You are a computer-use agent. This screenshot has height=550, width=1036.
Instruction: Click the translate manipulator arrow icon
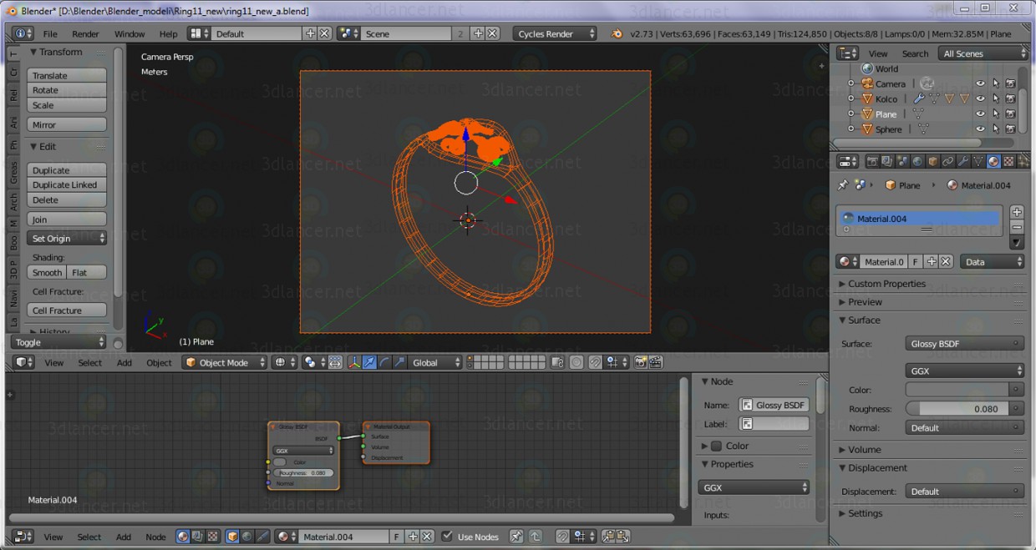tap(369, 362)
